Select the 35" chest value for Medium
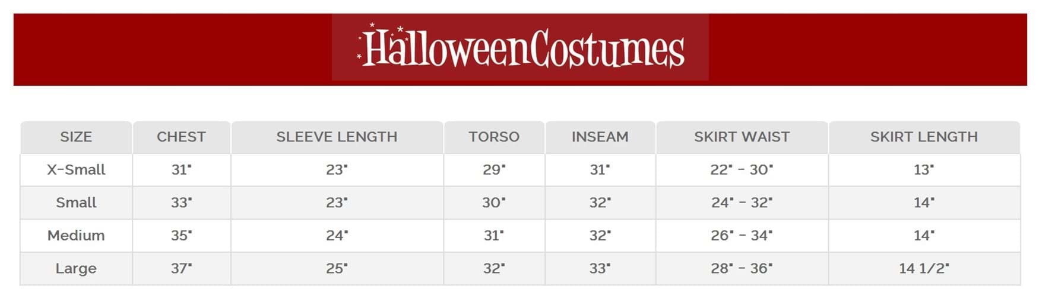The height and width of the screenshot is (305, 1039). point(181,236)
